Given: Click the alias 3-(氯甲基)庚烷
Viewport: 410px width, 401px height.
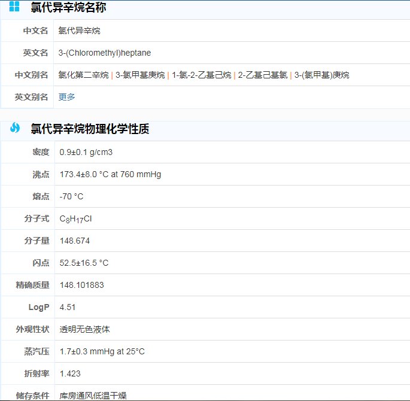Looking at the screenshot, I should pos(322,75).
